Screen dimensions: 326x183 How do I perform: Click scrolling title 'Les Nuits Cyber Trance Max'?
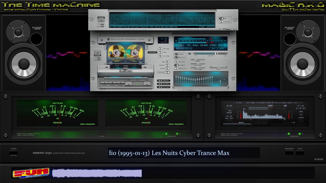click(x=191, y=153)
